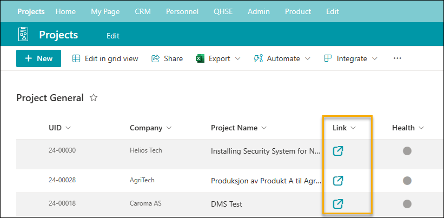Select UID cell 24-00018

point(62,203)
